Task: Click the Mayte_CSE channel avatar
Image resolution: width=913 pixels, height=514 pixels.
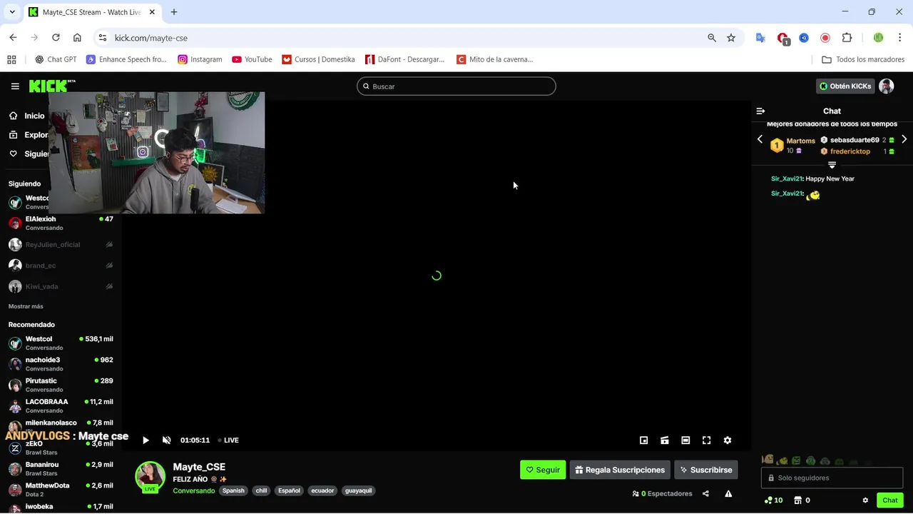Action: (150, 476)
